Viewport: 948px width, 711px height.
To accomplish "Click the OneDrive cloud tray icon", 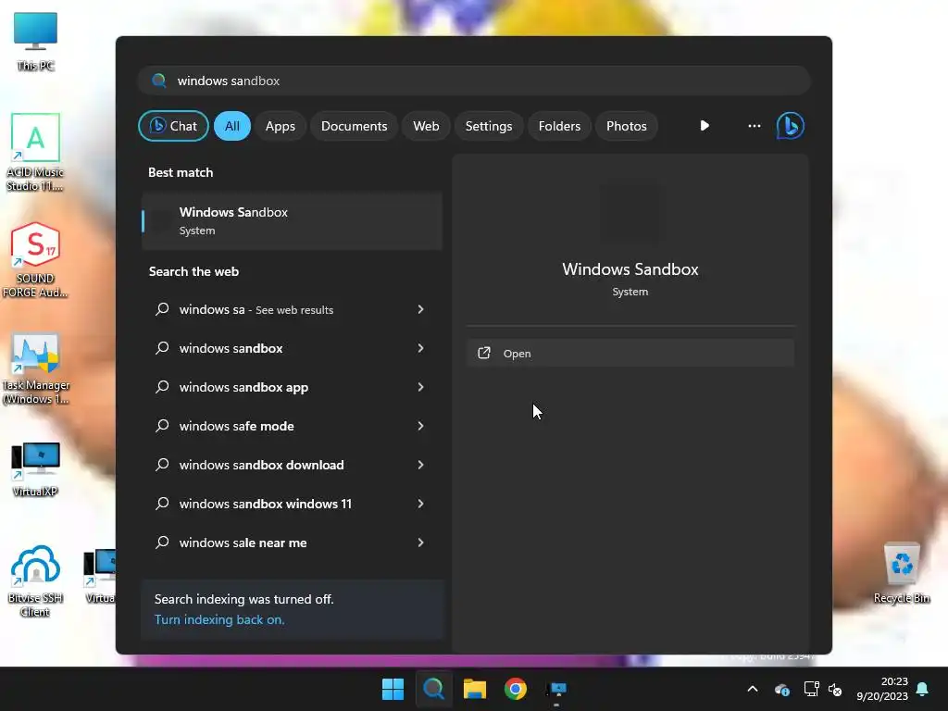I will point(782,689).
